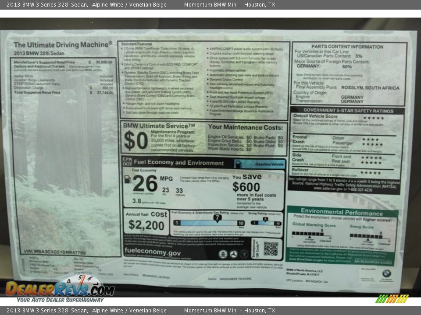Click the top caption '2013 BMW 3 Series 328i Sedan'
This screenshot has height=315, width=421.
[x=46, y=5]
